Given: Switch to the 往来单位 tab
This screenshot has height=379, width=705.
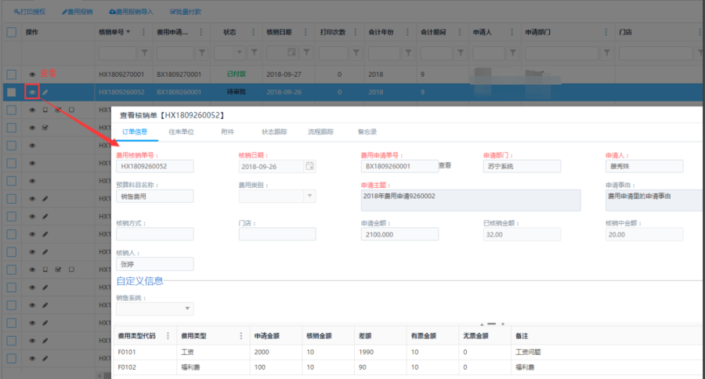Looking at the screenshot, I should (x=179, y=132).
